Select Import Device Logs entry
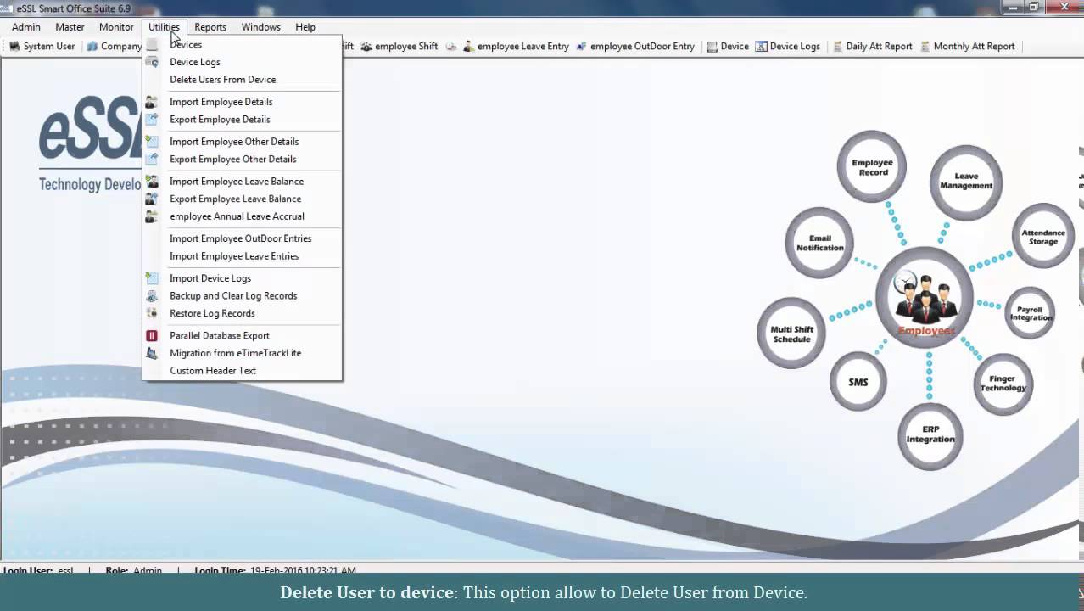The image size is (1084, 611). [243, 278]
